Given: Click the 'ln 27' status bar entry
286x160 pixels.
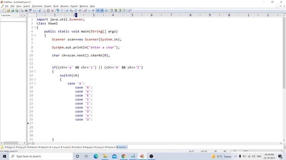Looking at the screenshot, I should (191, 151).
